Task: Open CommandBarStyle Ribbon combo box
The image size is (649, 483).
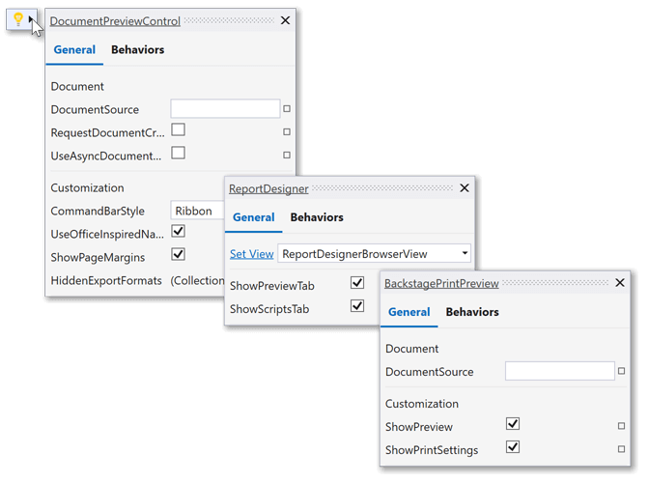Action: [198, 211]
